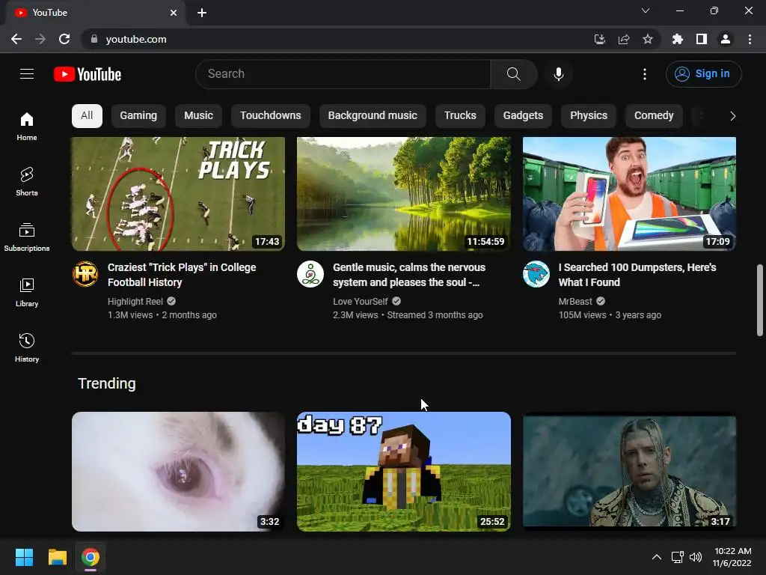Open Subscriptions from the sidebar
766x575 pixels.
coord(27,237)
